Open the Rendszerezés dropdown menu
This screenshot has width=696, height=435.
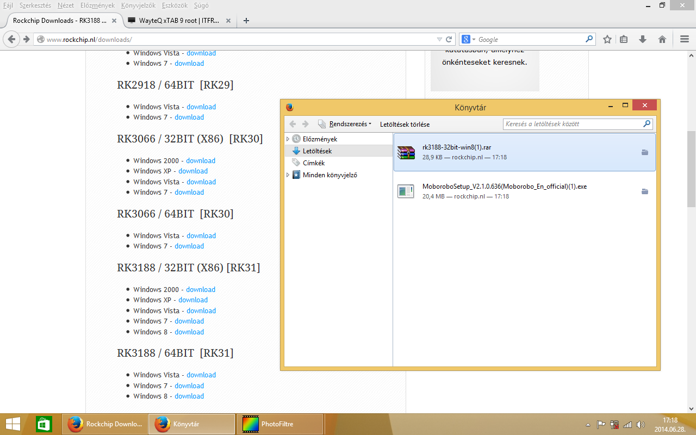click(350, 124)
